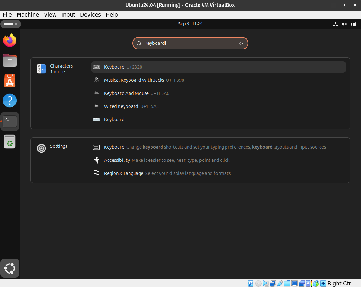This screenshot has width=361, height=287.
Task: Open Accessibility settings result
Action: click(x=117, y=160)
